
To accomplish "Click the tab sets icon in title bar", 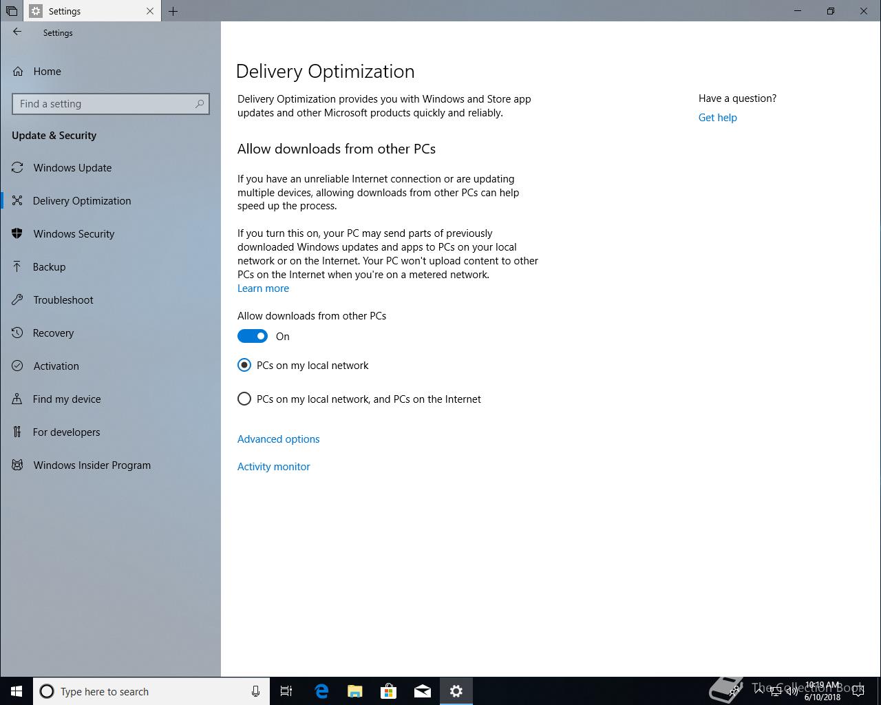I will [12, 11].
